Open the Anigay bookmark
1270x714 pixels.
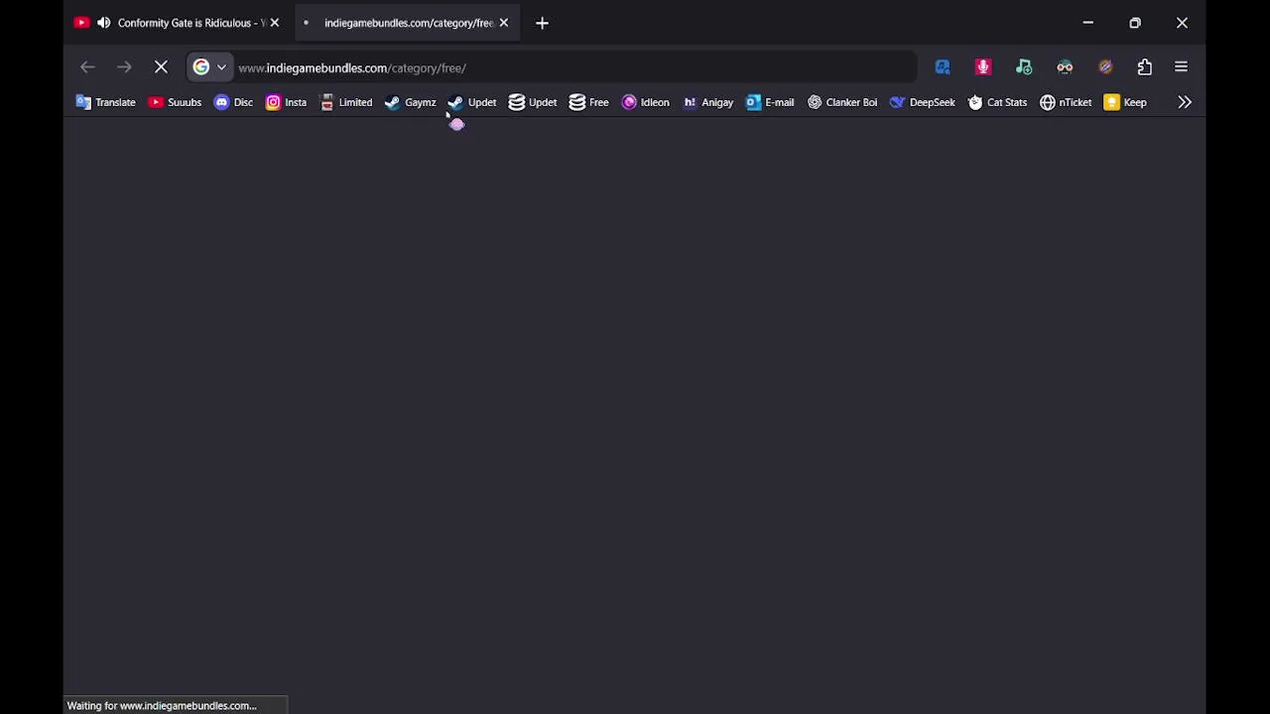(x=708, y=102)
